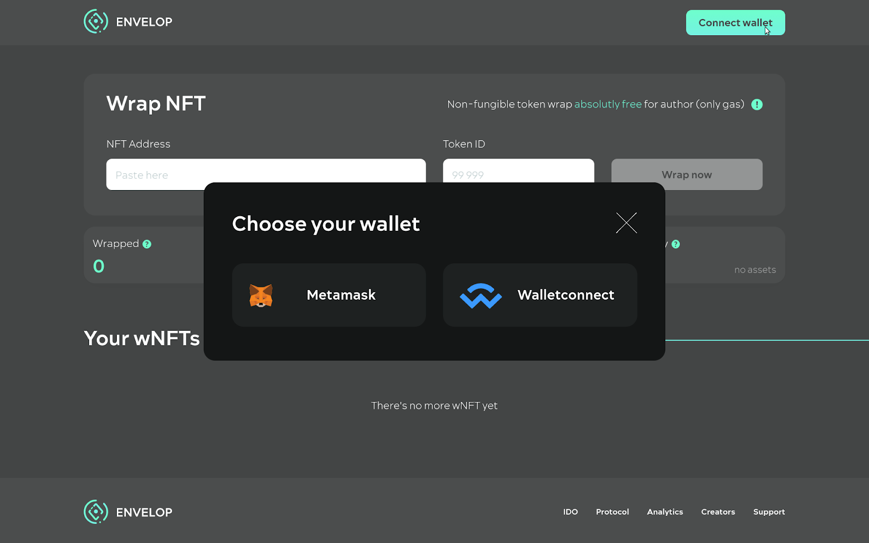Click the 'Token ID' field label

tap(464, 144)
